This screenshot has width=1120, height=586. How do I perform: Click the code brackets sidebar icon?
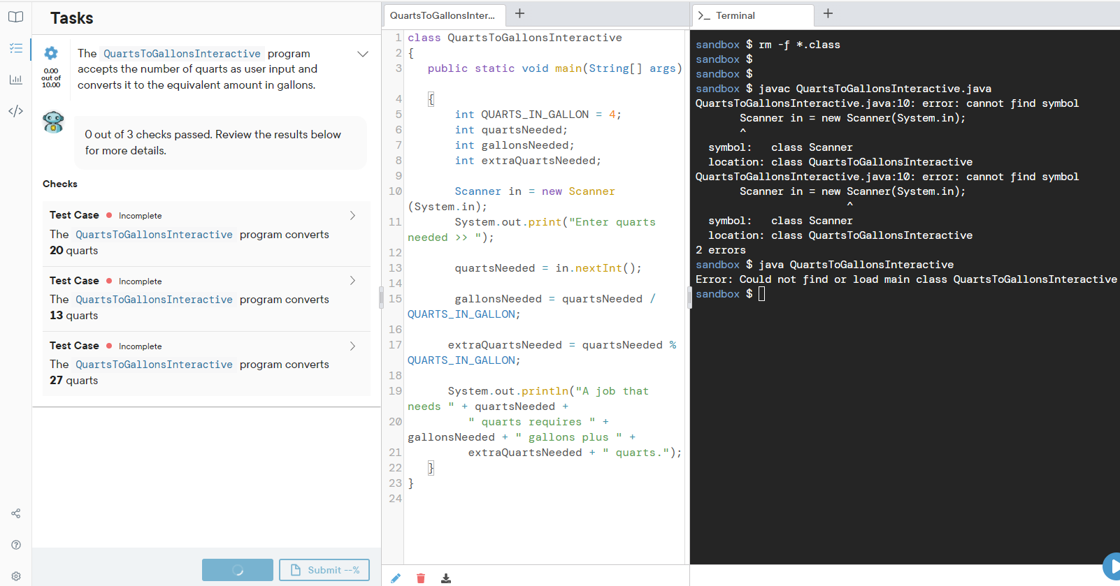point(15,111)
